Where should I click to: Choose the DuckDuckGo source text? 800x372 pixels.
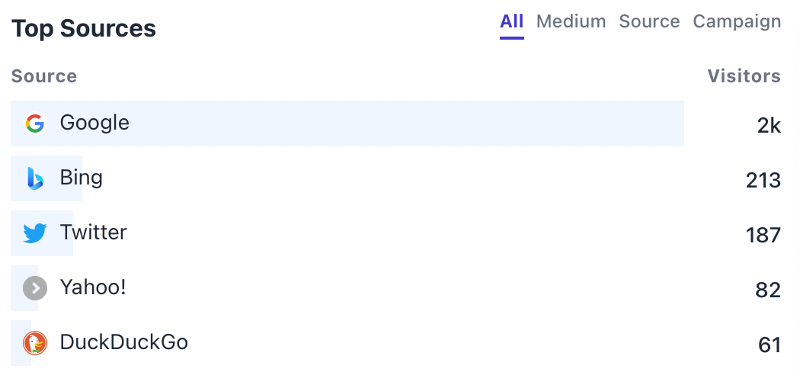[124, 342]
